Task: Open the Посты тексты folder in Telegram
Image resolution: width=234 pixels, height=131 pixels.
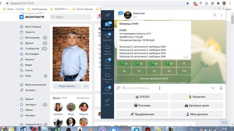Action: pyautogui.click(x=107, y=64)
